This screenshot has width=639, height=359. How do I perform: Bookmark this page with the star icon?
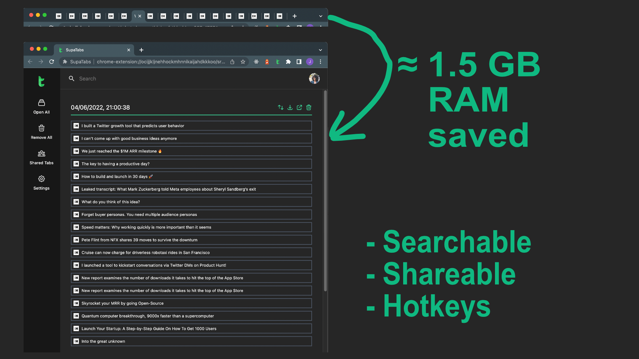(x=243, y=61)
